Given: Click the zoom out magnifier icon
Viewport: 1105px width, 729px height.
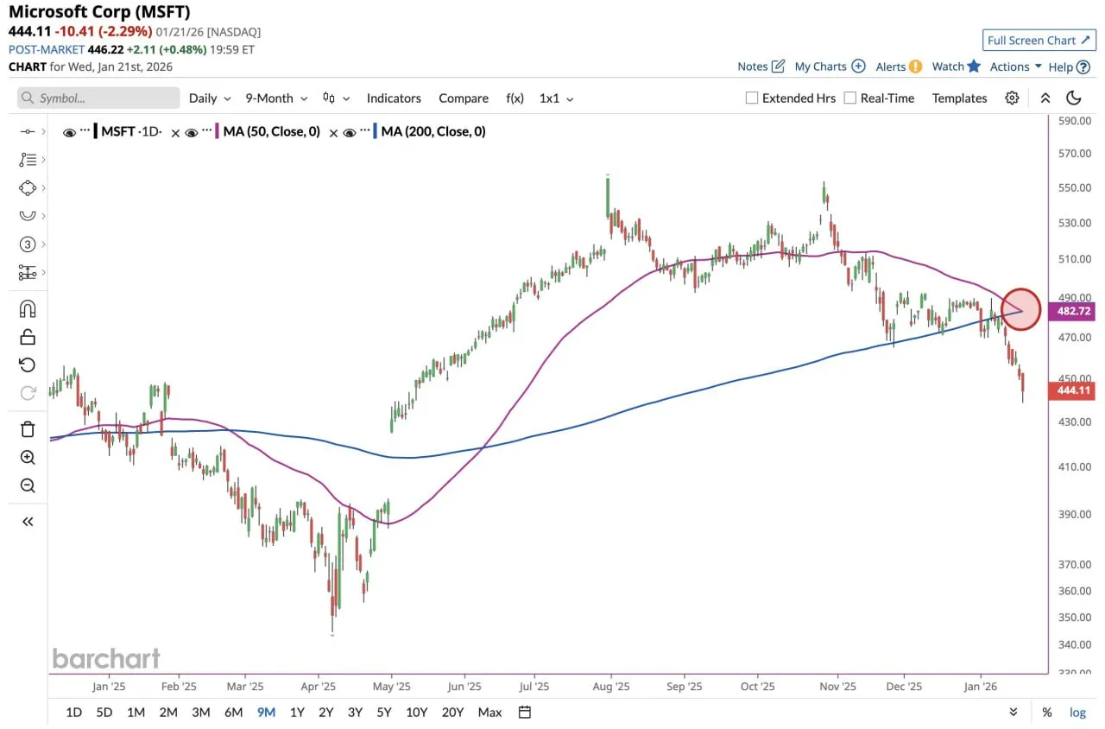Looking at the screenshot, I should (28, 486).
